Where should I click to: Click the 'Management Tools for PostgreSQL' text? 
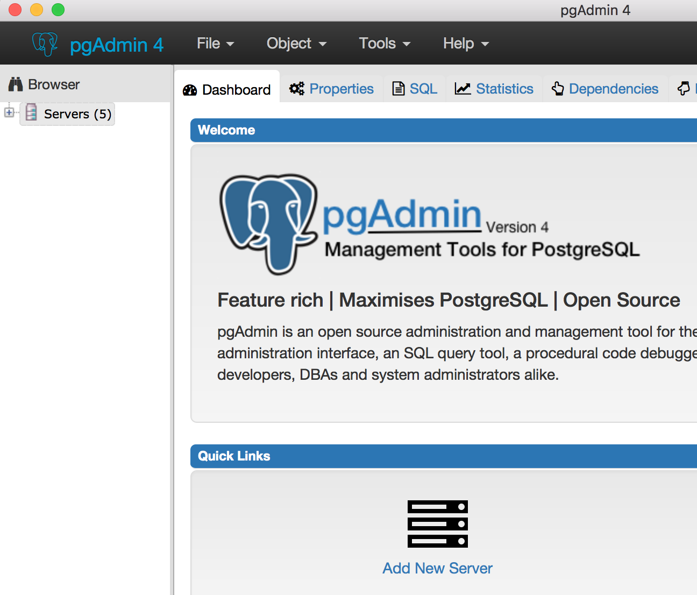tap(482, 250)
